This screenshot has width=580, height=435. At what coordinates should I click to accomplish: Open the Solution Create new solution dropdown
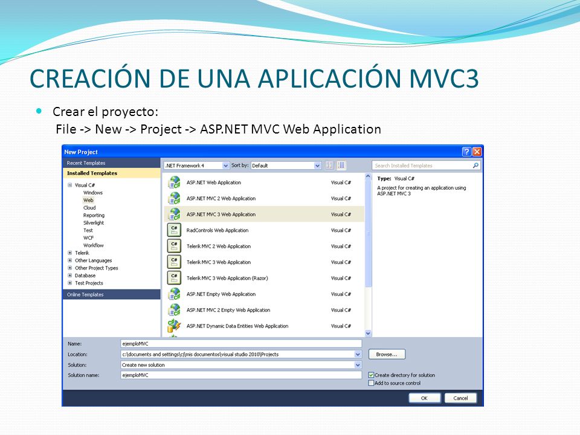pyautogui.click(x=358, y=365)
